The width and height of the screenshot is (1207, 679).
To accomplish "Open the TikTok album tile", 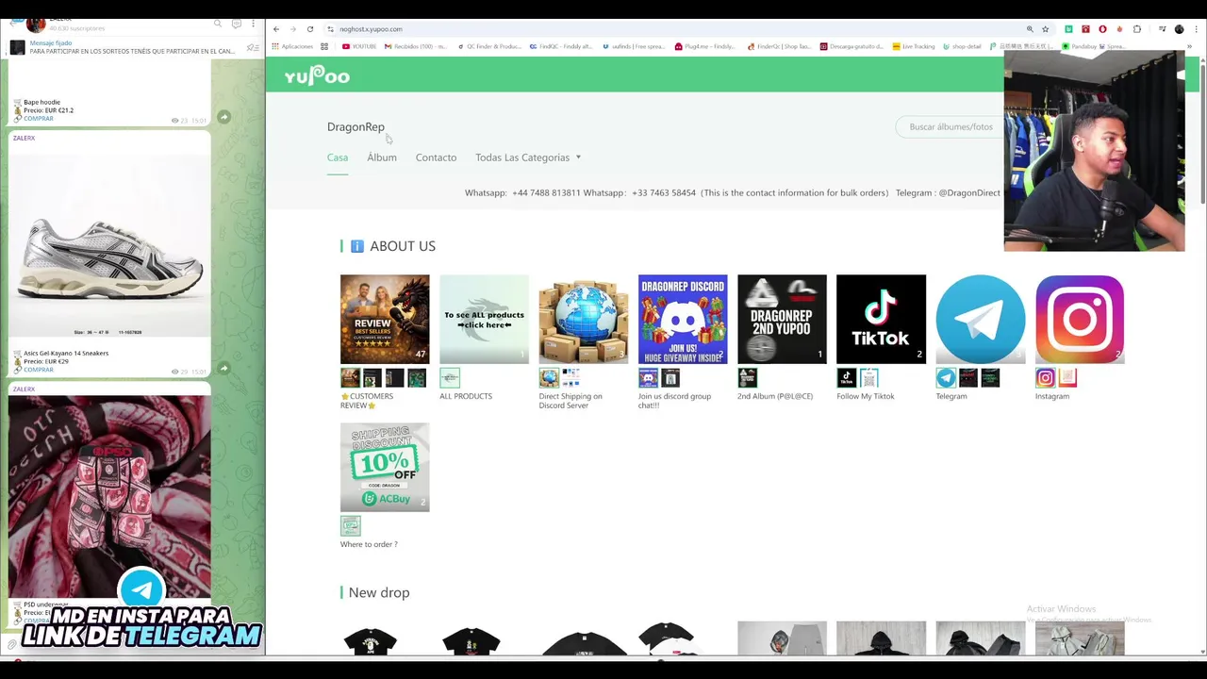I will click(881, 319).
